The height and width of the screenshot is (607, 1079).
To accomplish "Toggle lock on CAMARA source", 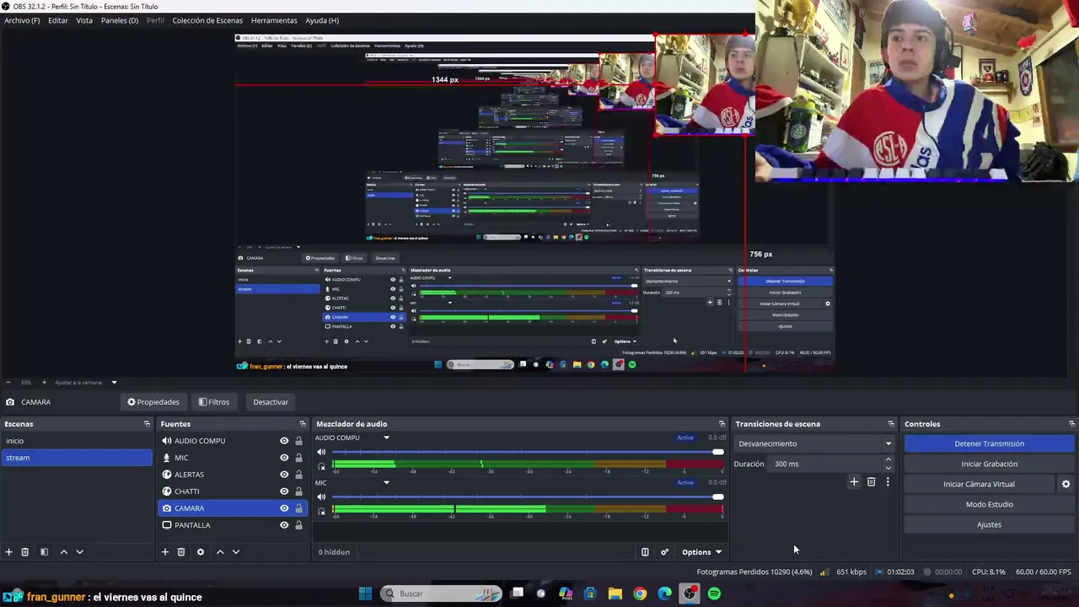I will (298, 508).
